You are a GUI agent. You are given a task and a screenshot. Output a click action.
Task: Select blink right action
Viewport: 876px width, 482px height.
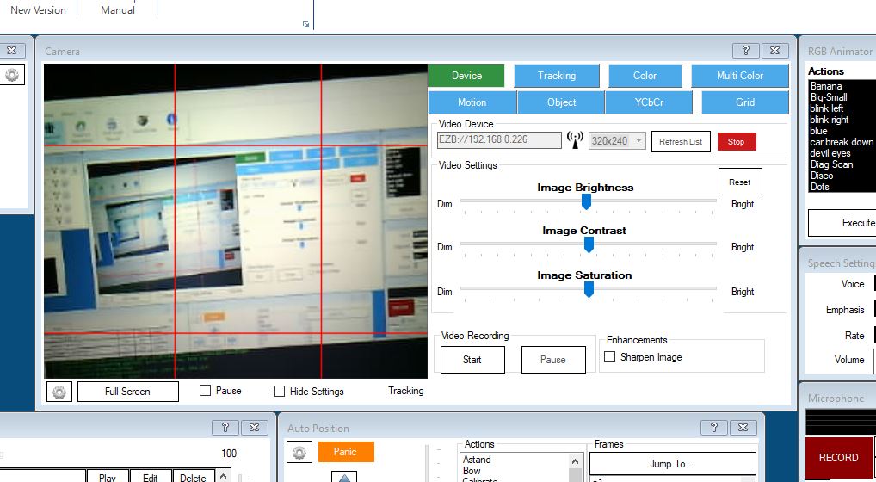[x=829, y=120]
